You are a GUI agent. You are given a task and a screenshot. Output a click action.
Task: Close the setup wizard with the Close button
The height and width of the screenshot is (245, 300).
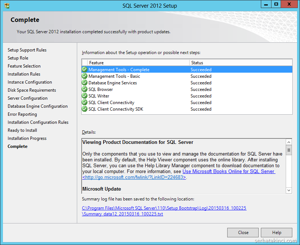243,232
